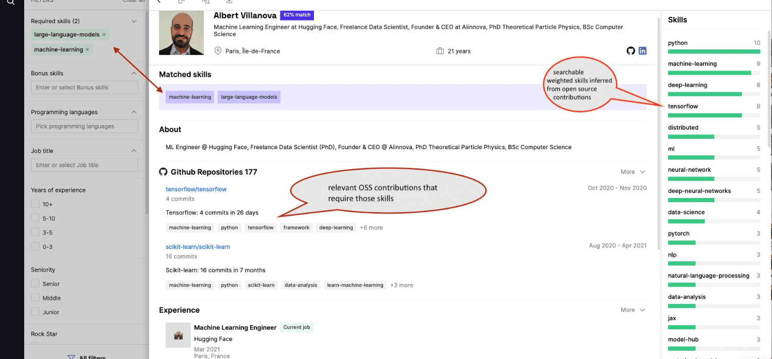This screenshot has width=772, height=359.
Task: Open the scikit-learn/scikit-learn repository link
Action: click(198, 247)
